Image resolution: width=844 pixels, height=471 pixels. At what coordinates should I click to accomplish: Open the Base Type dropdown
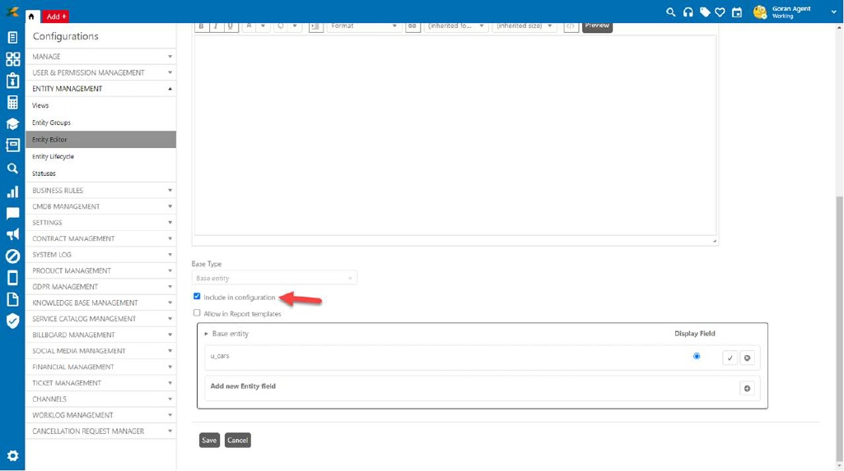pyautogui.click(x=274, y=279)
